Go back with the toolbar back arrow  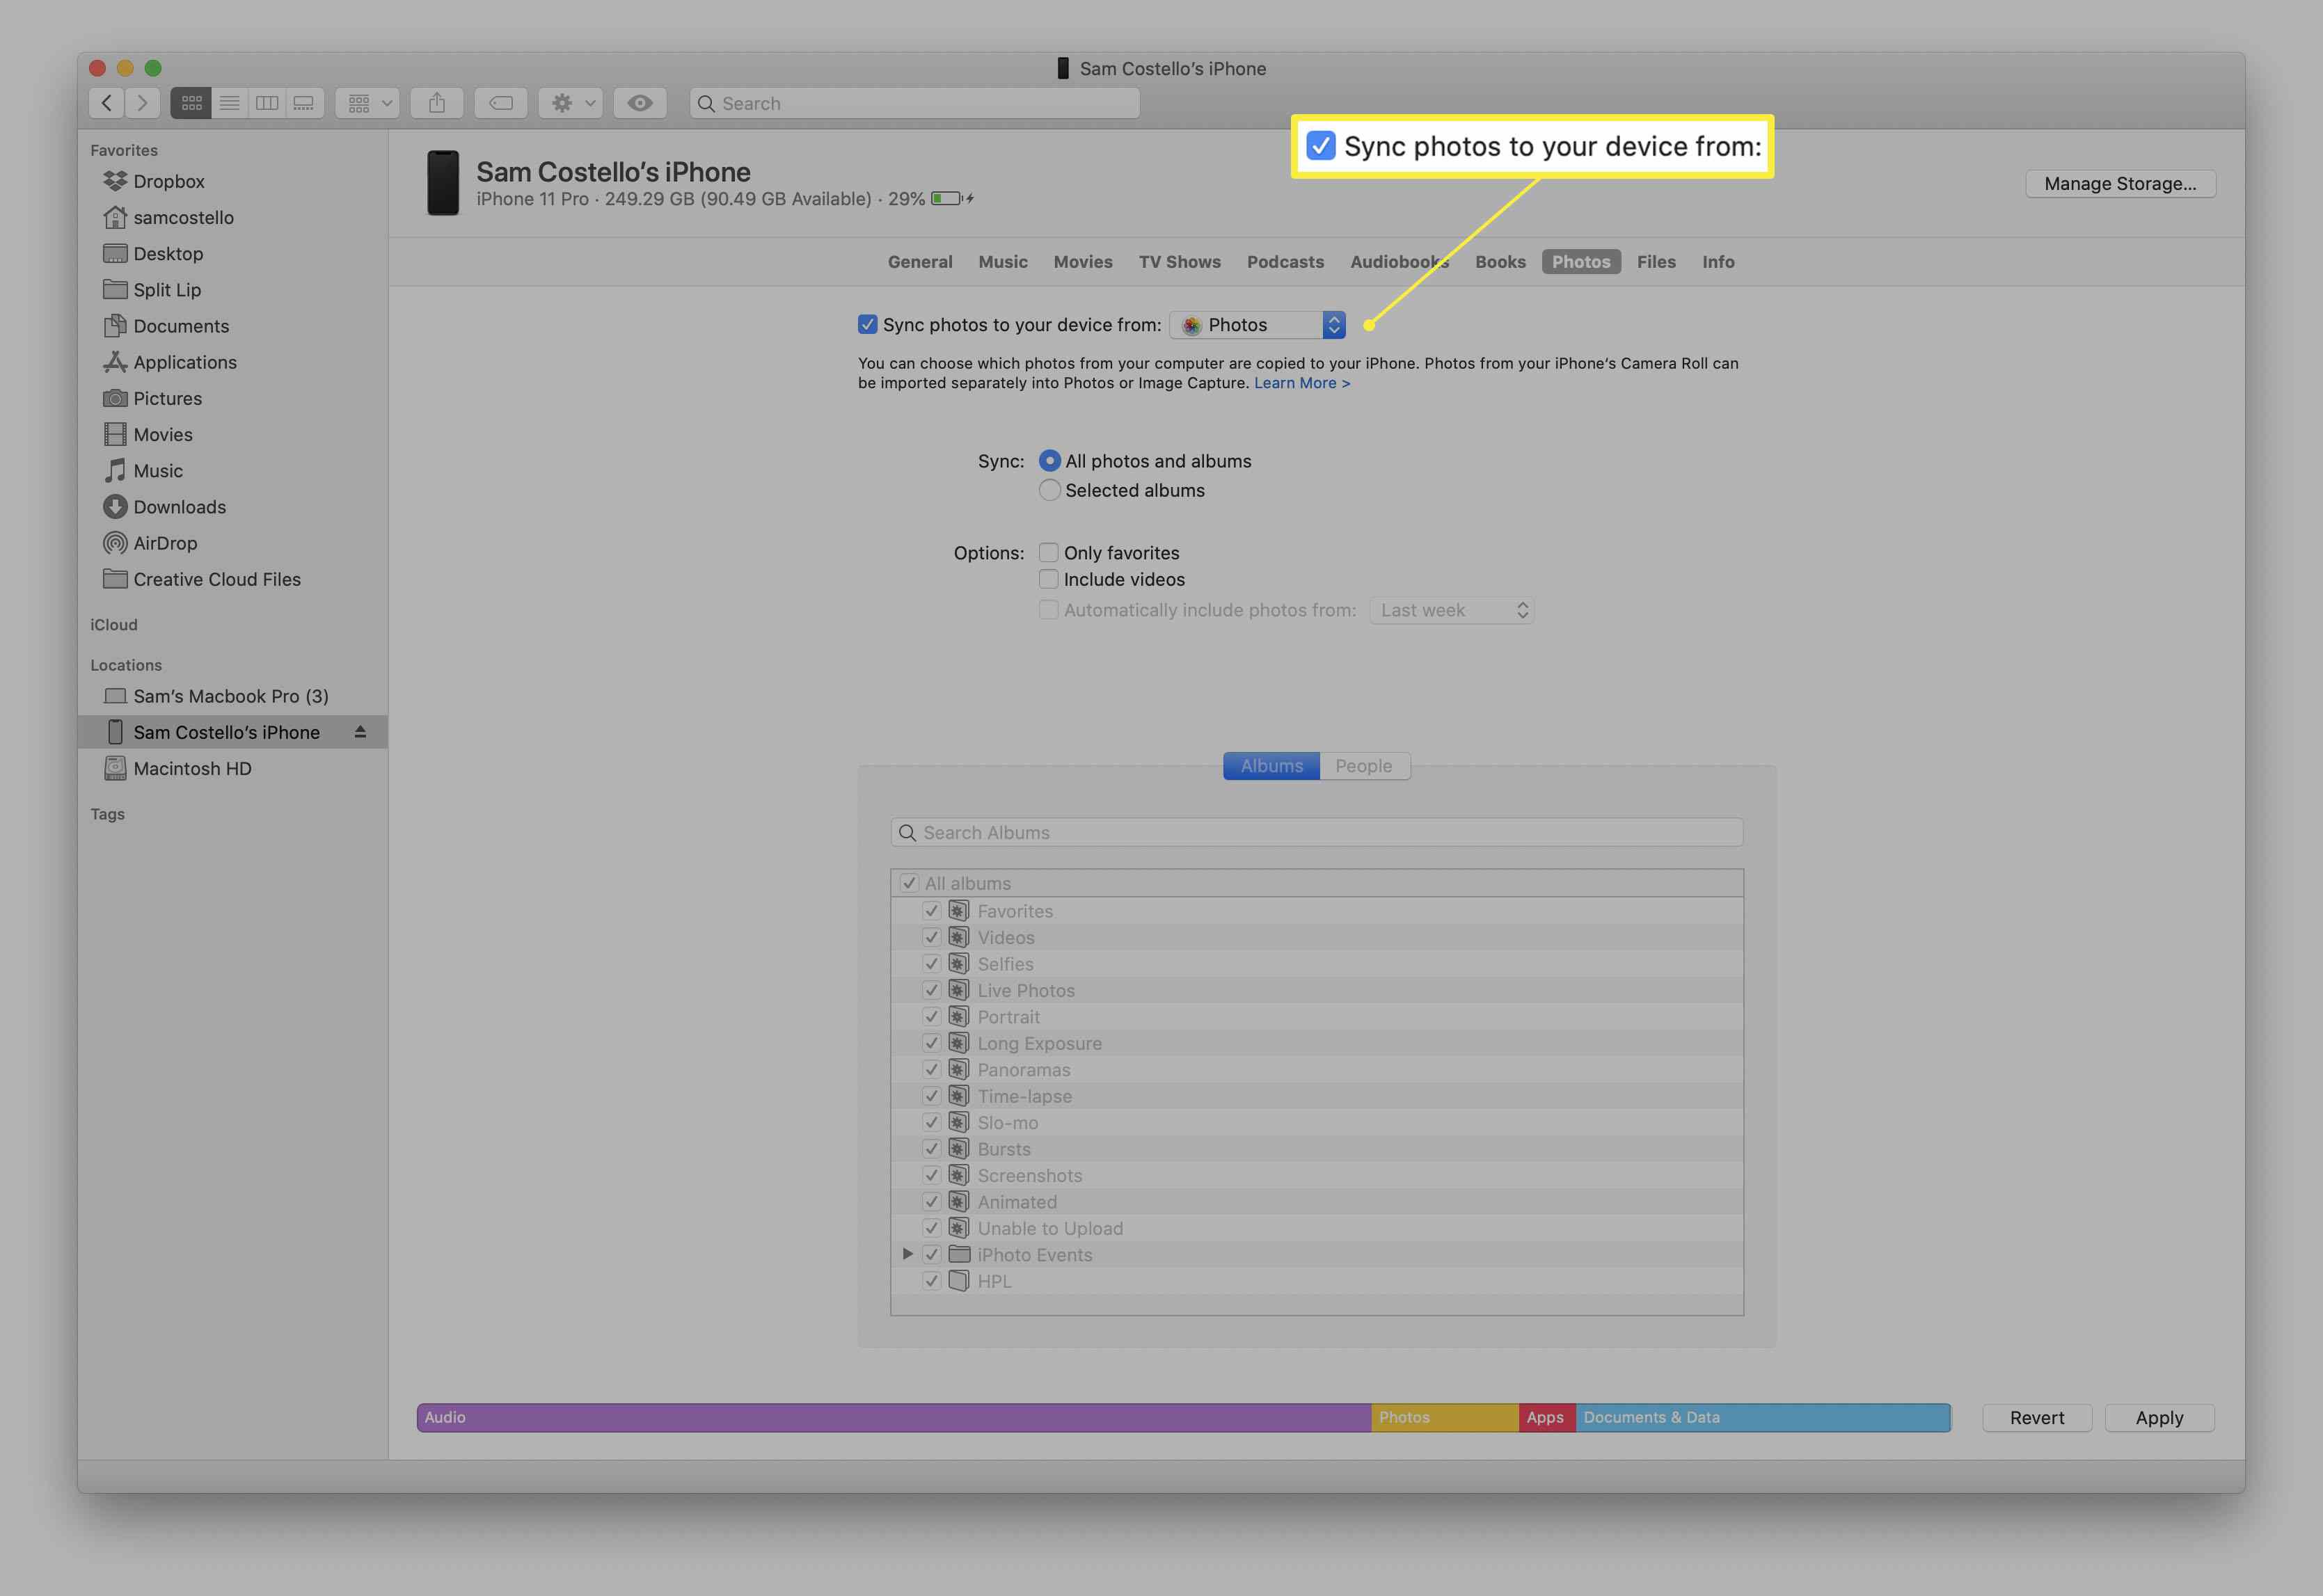click(107, 103)
